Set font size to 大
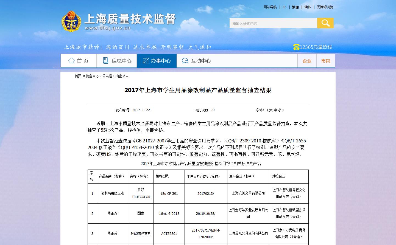 tap(271, 110)
